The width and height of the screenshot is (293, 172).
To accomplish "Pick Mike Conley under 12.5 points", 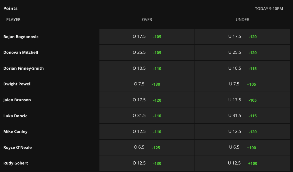I will pyautogui.click(x=243, y=132).
